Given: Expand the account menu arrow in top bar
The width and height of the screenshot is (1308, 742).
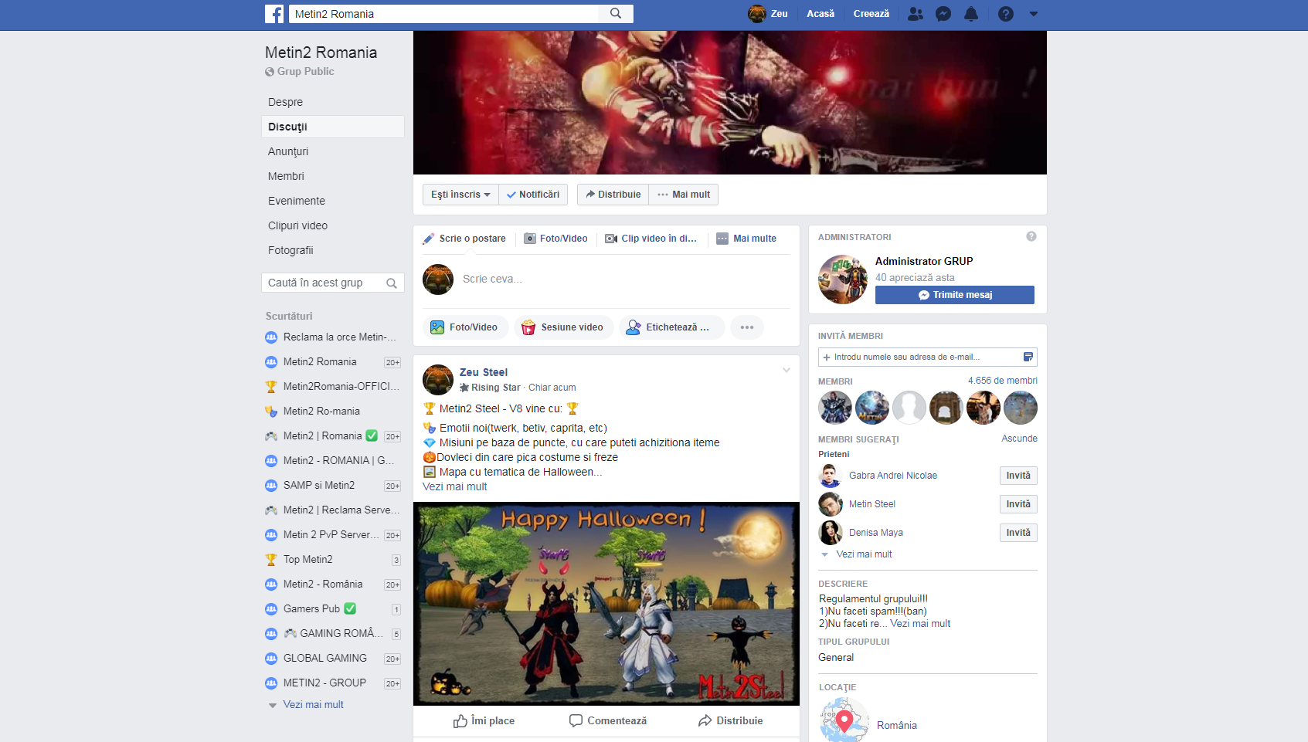Looking at the screenshot, I should click(x=1034, y=14).
